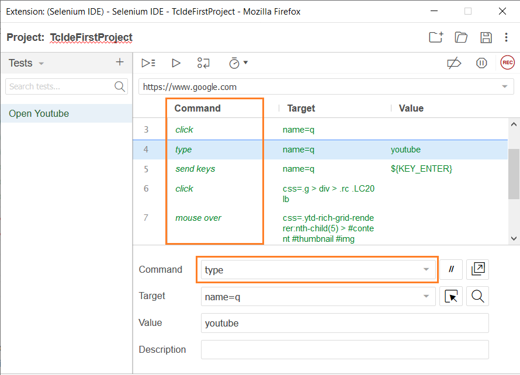Click the Command column header
The image size is (520, 375).
tap(197, 108)
